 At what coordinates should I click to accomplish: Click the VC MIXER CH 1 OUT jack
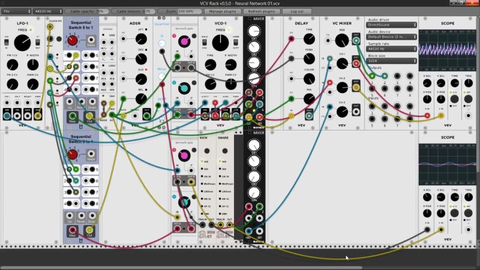click(x=356, y=64)
